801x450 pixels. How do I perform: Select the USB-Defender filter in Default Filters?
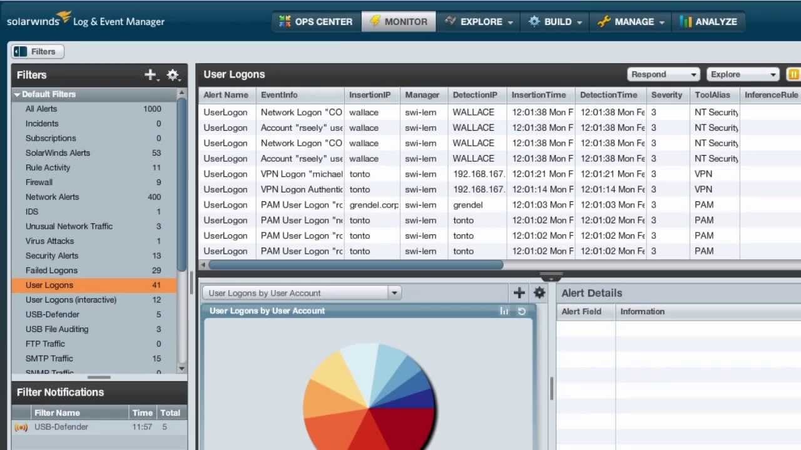click(x=94, y=314)
